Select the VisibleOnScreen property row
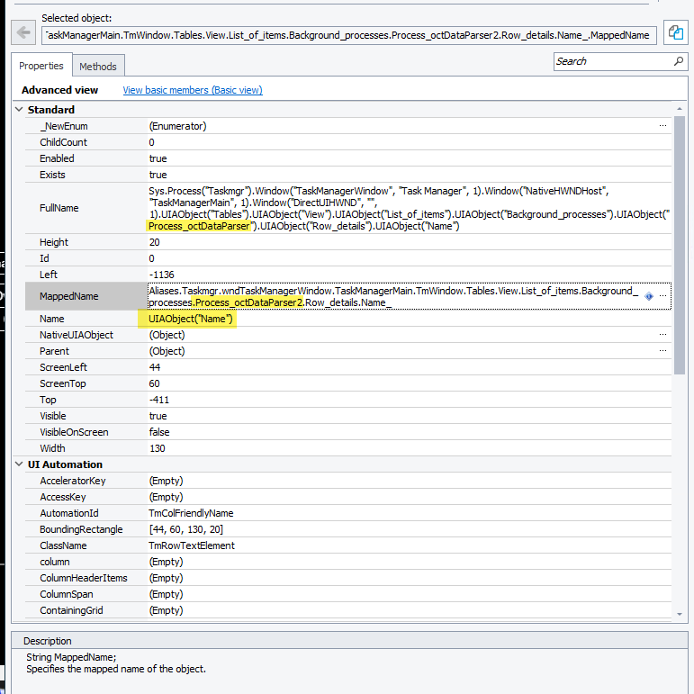 pyautogui.click(x=74, y=432)
